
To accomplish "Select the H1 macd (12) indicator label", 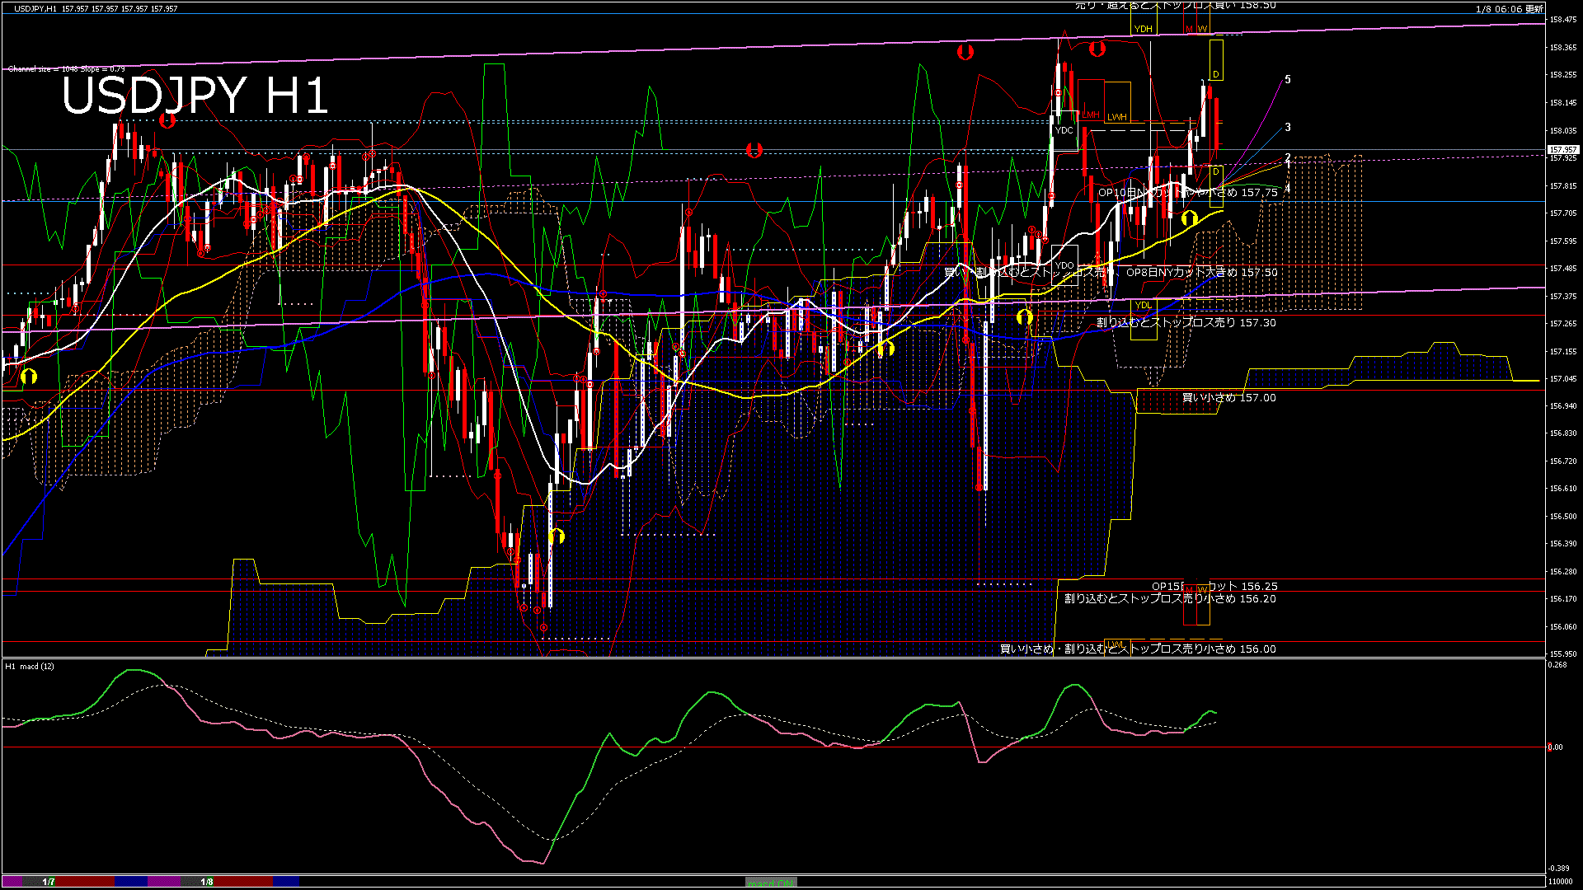I will coord(30,666).
